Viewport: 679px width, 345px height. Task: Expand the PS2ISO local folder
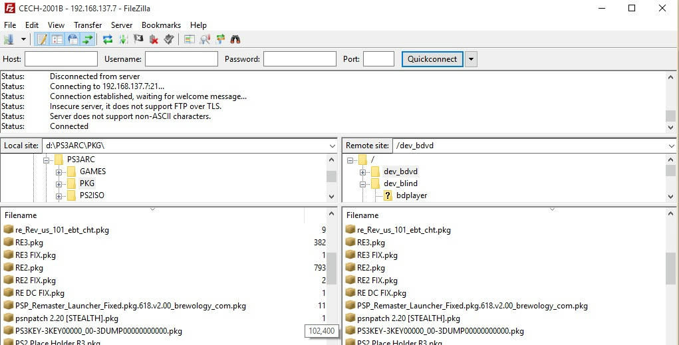click(x=59, y=196)
